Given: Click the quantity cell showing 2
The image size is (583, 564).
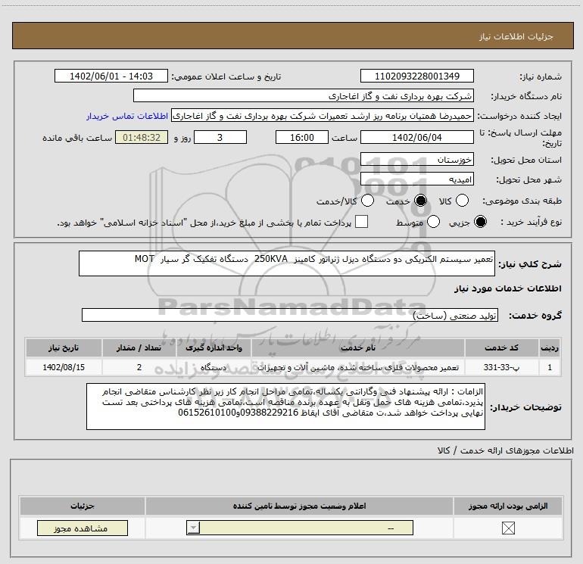Looking at the screenshot, I should tap(139, 367).
